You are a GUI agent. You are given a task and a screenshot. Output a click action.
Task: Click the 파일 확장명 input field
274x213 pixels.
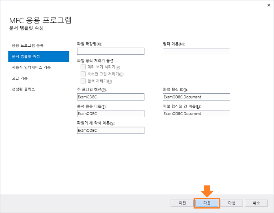110,52
